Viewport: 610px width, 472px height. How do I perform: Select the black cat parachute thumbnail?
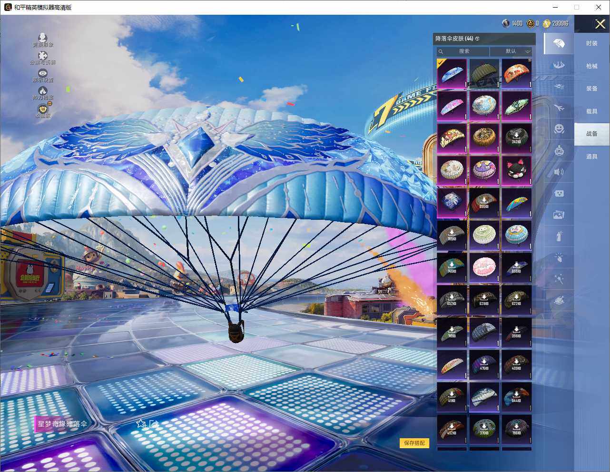(x=516, y=170)
